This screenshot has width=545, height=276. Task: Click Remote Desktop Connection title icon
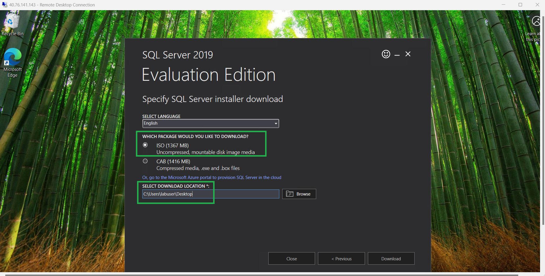4,5
